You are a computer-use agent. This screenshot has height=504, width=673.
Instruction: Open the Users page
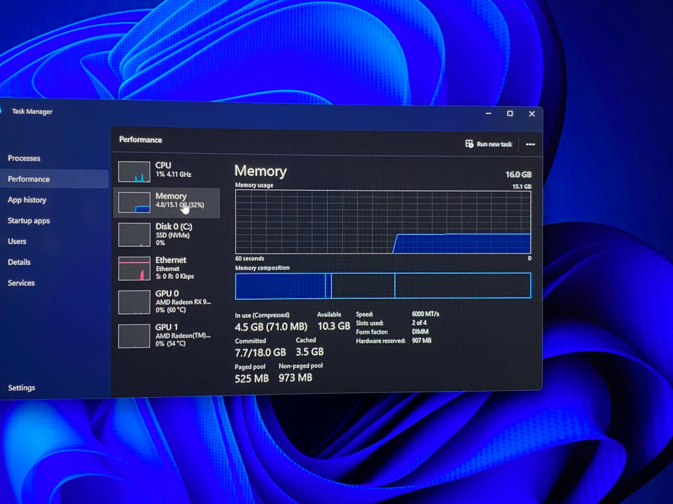click(x=17, y=241)
